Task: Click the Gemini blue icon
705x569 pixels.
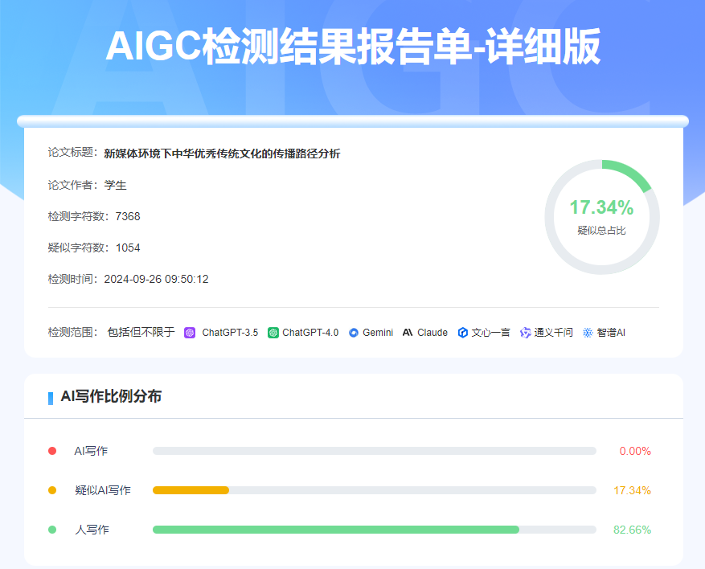Action: (354, 333)
